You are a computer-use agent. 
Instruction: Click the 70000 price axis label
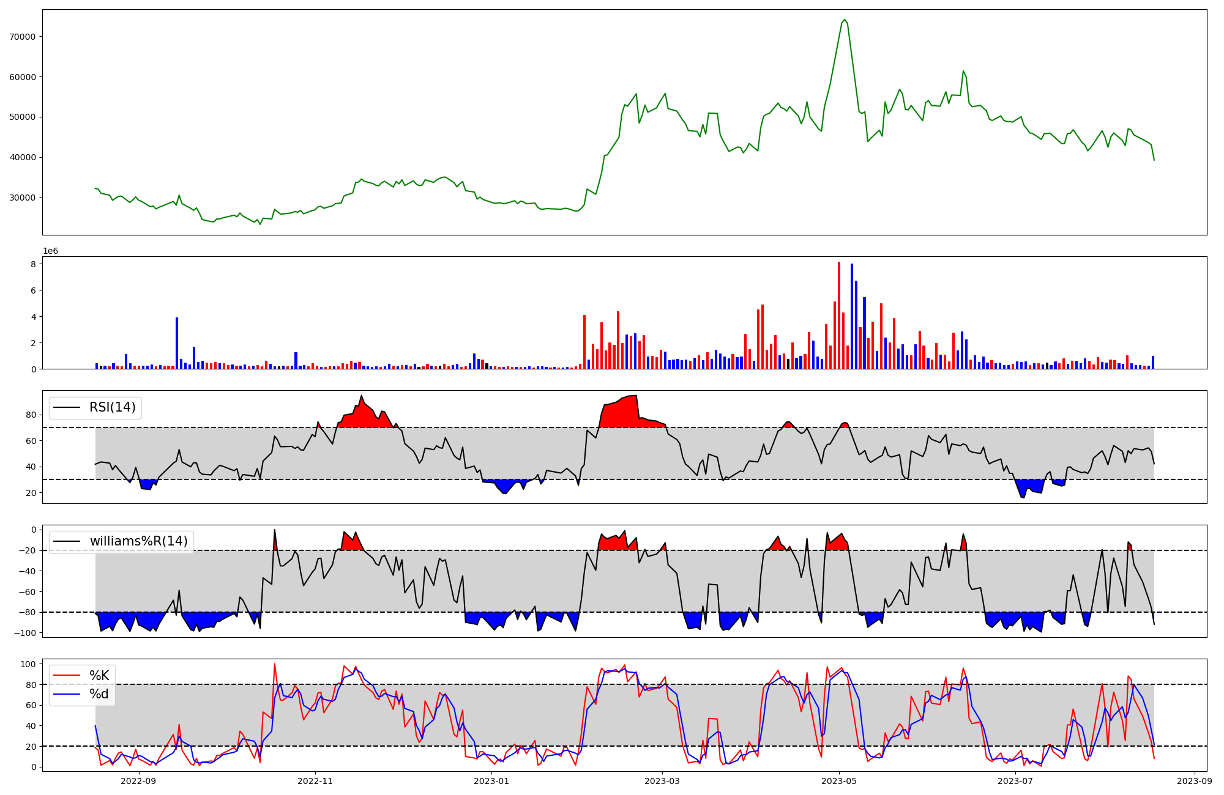(x=23, y=37)
